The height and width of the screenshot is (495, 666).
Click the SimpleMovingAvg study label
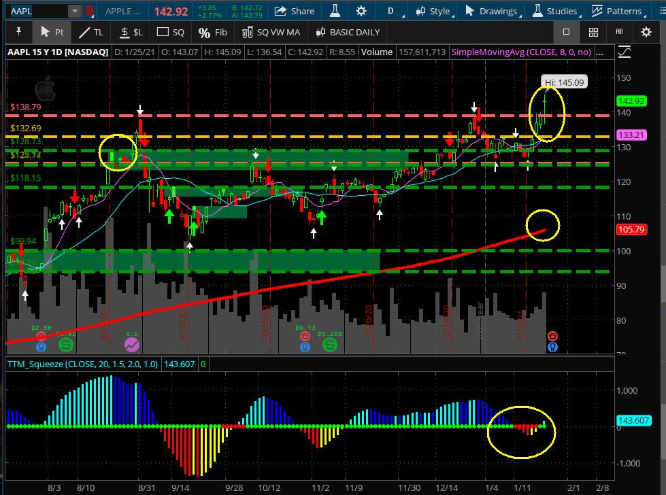[x=521, y=52]
